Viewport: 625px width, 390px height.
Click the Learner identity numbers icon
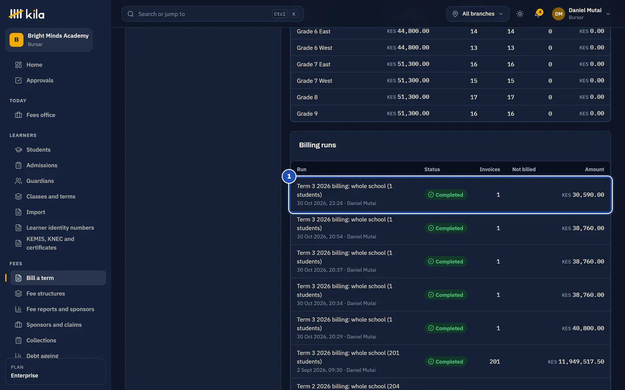pos(18,227)
